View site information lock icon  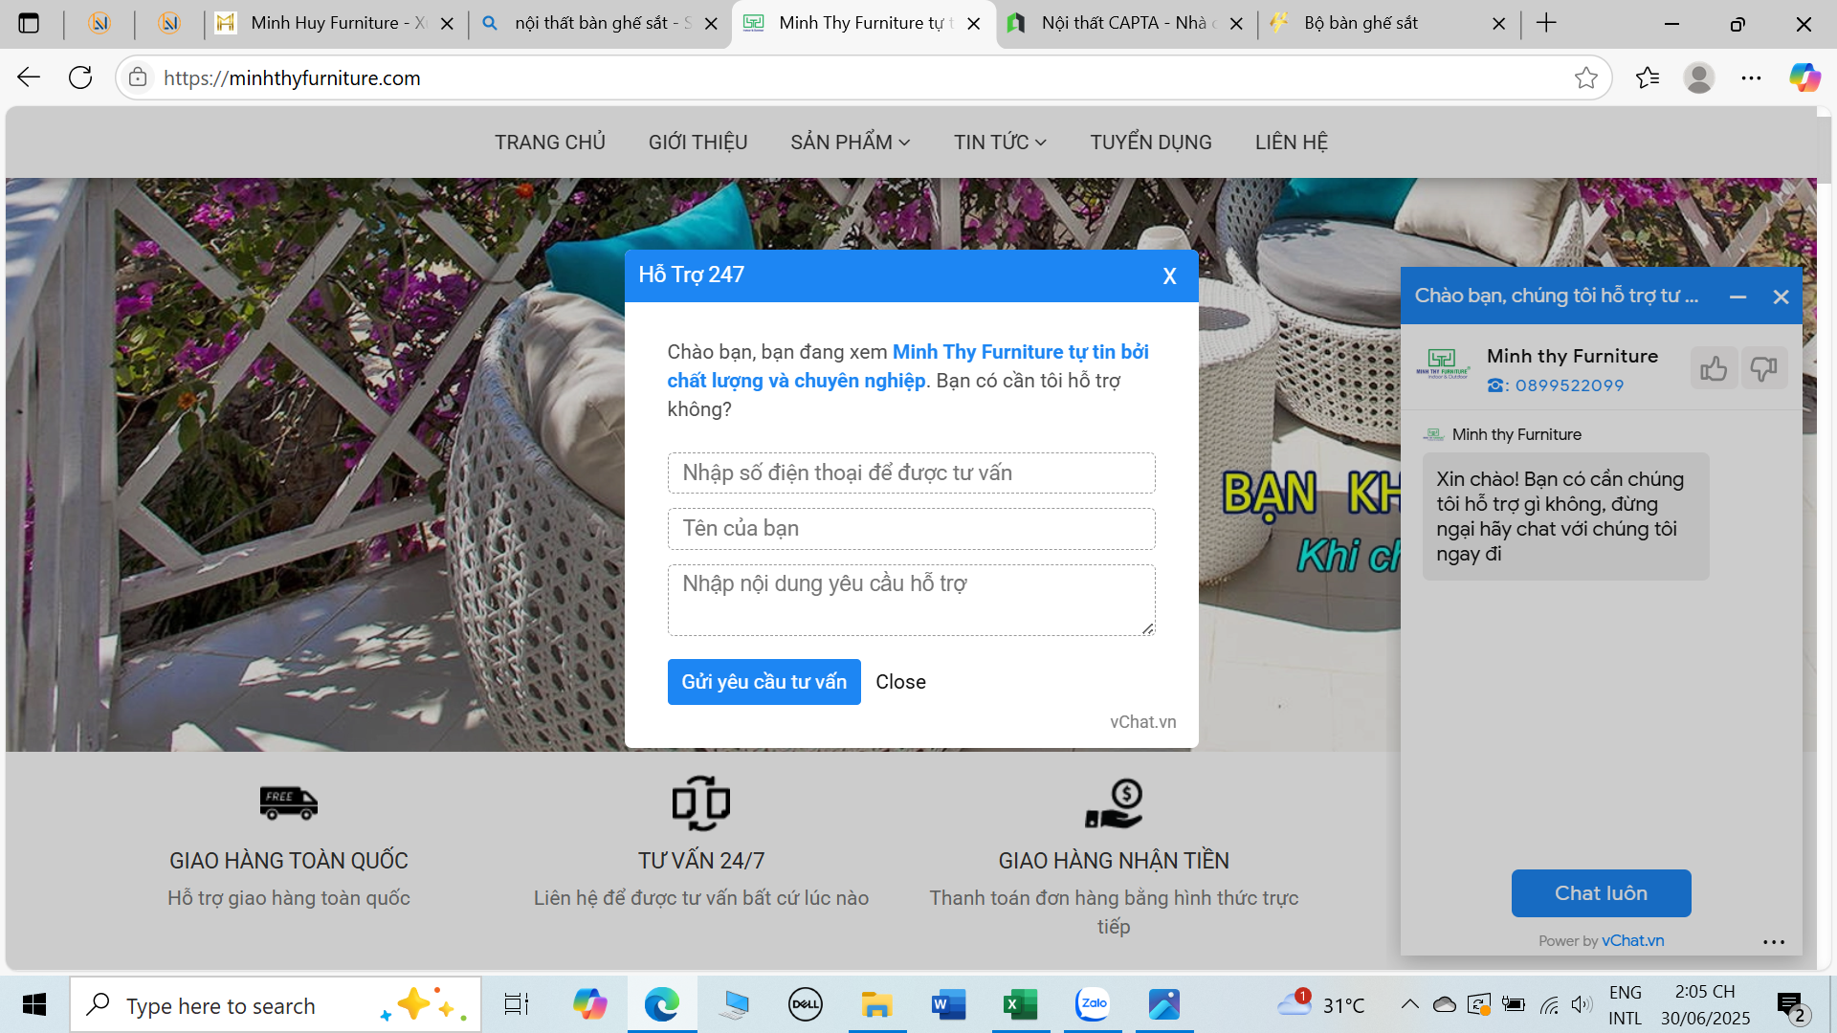(138, 77)
